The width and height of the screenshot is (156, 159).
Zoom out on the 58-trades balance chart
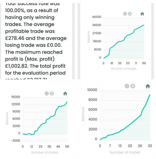pos(52,93)
